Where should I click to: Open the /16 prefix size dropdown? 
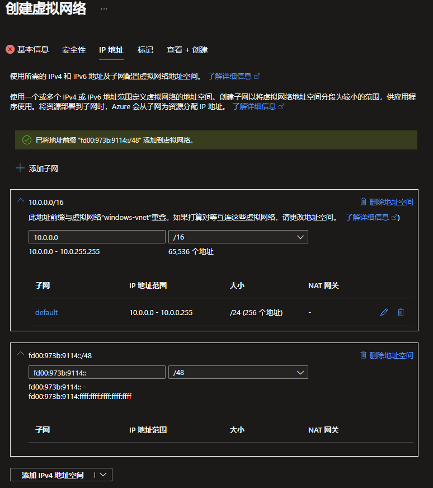coord(238,237)
